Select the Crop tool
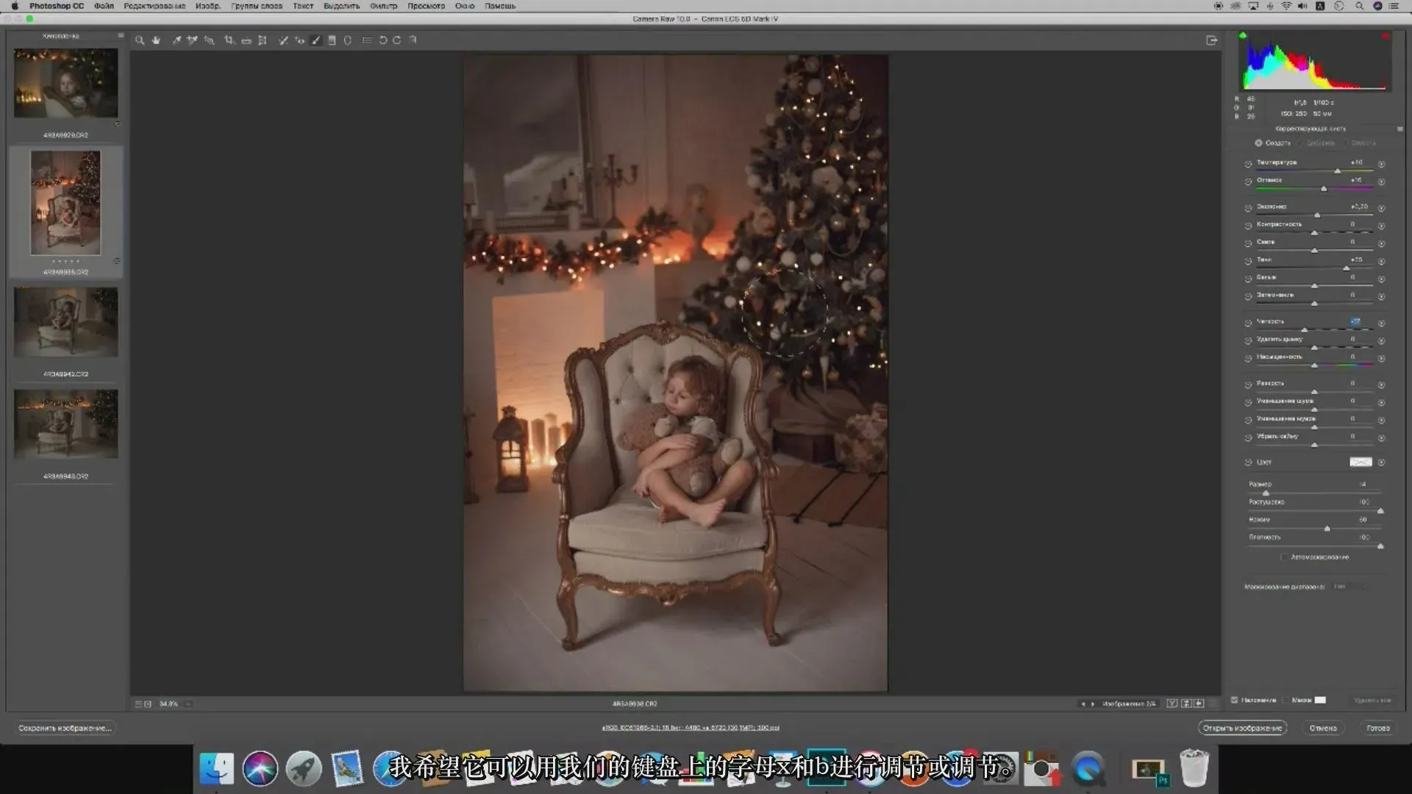Image resolution: width=1412 pixels, height=794 pixels. 229,40
